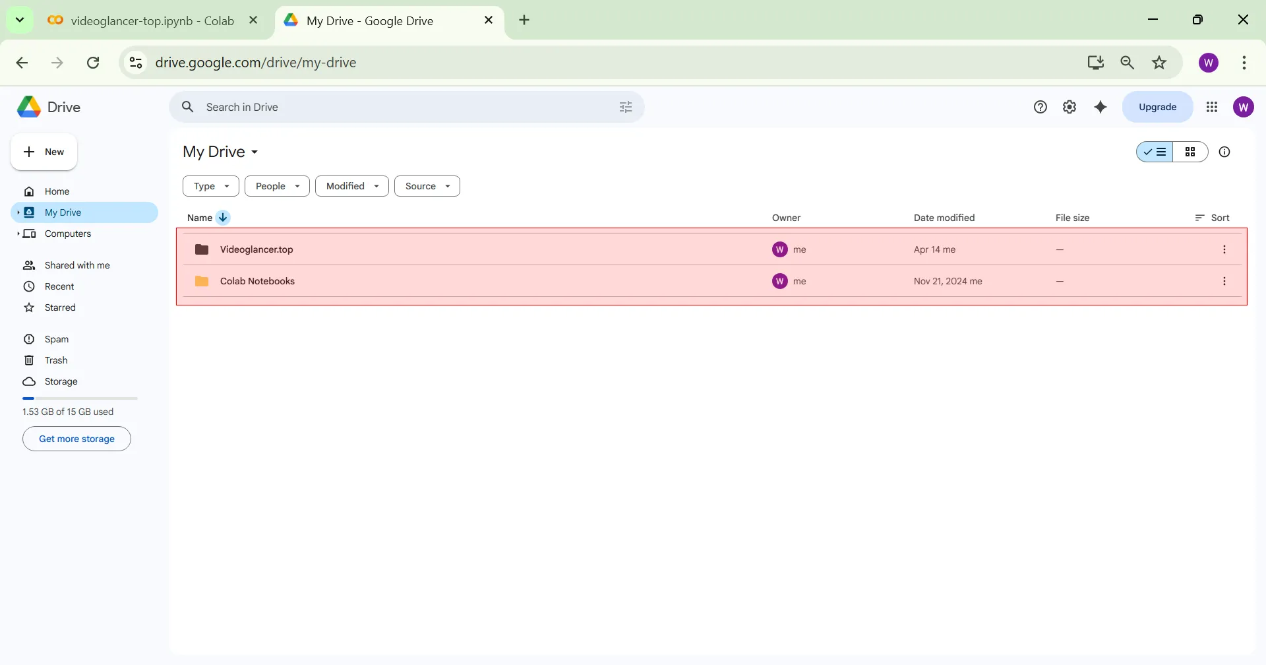The width and height of the screenshot is (1266, 665).
Task: Select the Colab Notebooks folder name
Action: (x=257, y=281)
